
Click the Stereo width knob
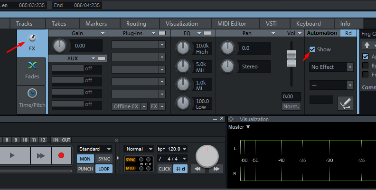[x=227, y=66]
